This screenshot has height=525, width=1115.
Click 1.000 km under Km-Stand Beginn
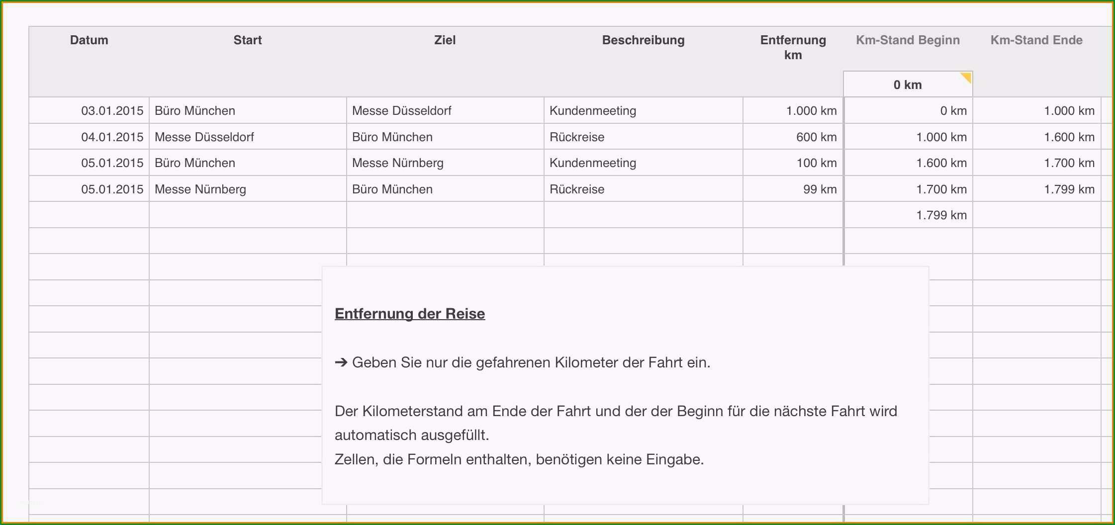pos(908,137)
